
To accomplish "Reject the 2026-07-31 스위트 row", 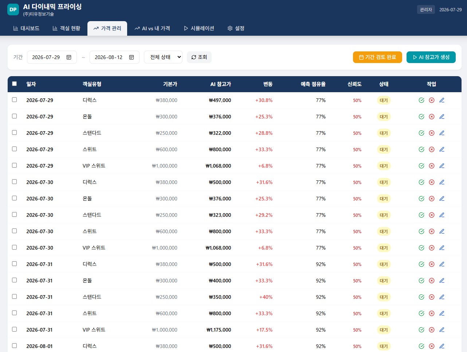I will pos(432,313).
